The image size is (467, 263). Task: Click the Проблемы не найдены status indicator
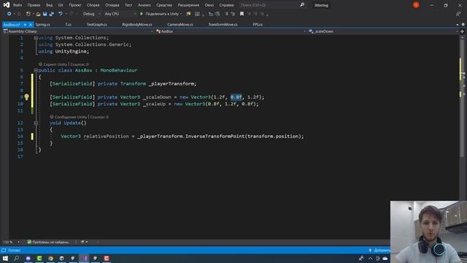[x=48, y=242]
